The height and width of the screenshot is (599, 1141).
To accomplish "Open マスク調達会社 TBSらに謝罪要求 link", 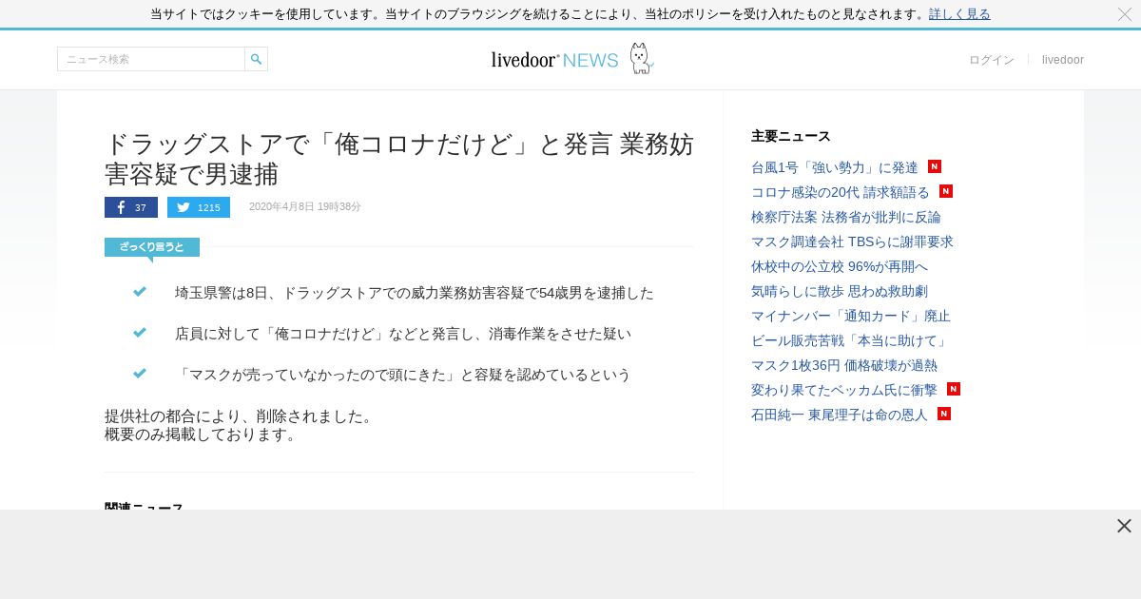I will 852,242.
